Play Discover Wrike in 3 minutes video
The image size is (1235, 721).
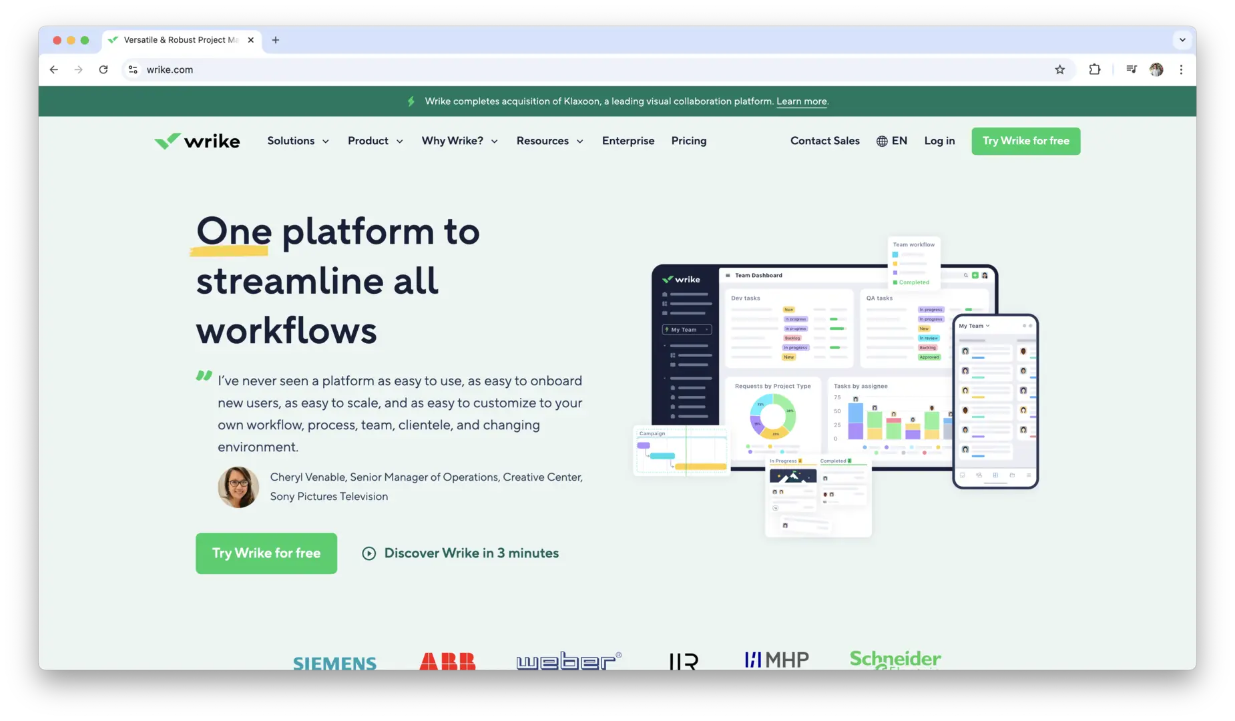point(461,553)
